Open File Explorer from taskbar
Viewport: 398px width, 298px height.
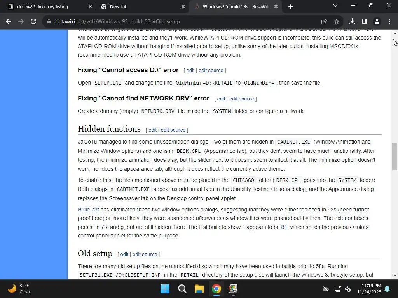click(199, 289)
